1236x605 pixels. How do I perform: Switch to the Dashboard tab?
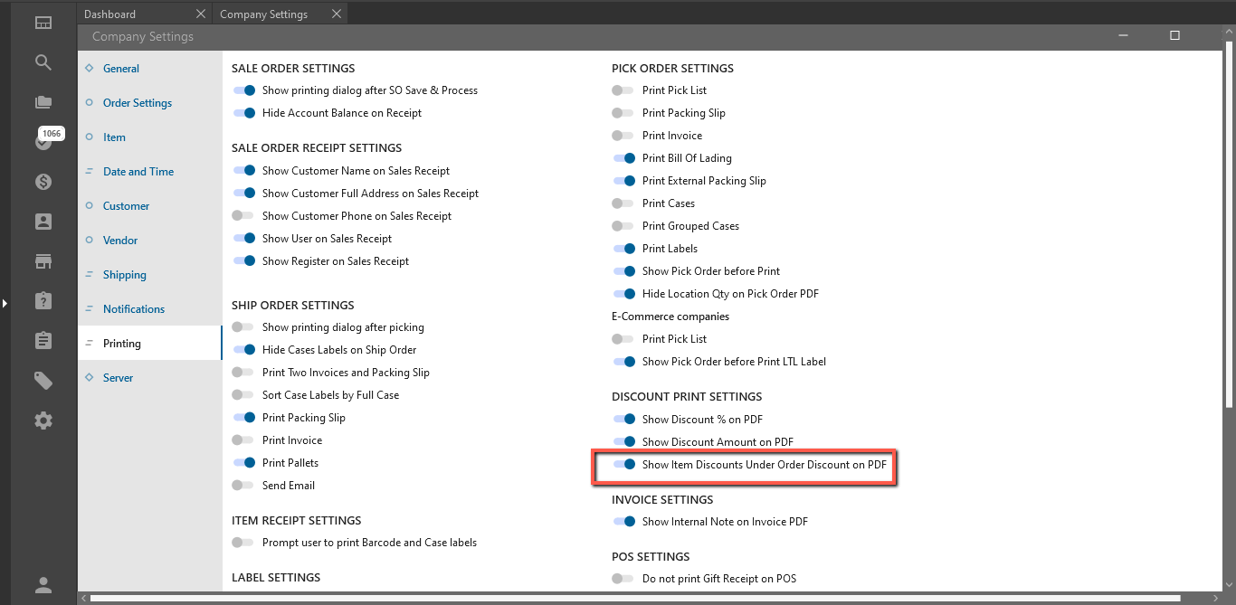click(109, 14)
